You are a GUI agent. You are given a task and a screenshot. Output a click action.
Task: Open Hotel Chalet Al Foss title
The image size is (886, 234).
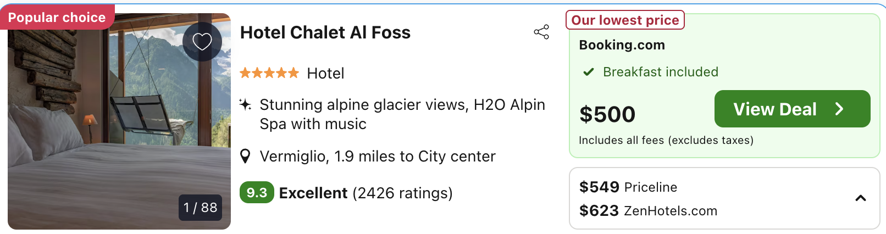pos(325,33)
